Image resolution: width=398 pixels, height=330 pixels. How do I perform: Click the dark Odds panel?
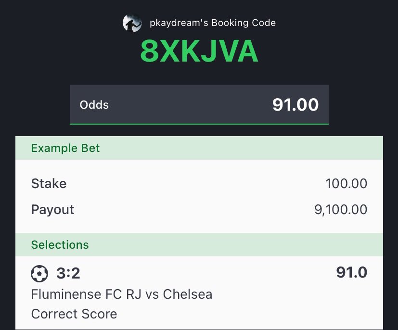coord(199,104)
